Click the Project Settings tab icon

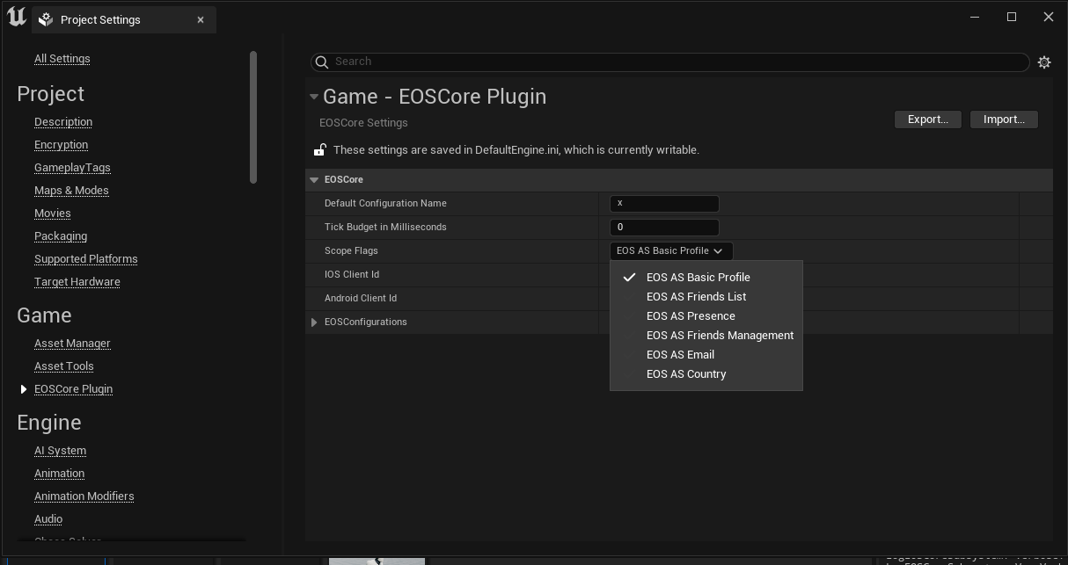point(47,19)
